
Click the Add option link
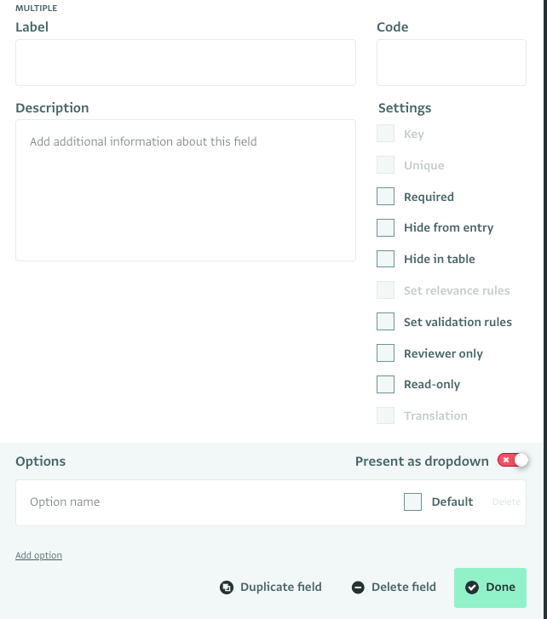coord(38,555)
